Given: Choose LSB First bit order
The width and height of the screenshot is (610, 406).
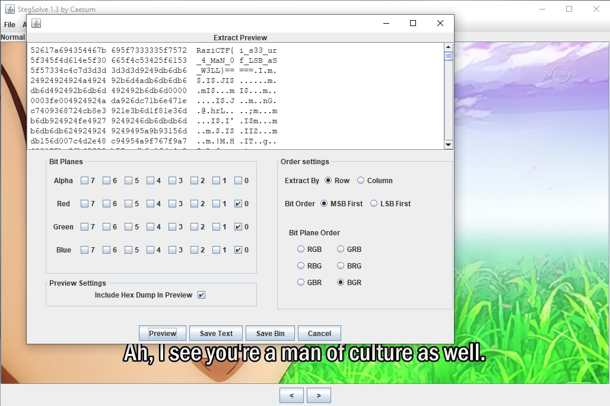Looking at the screenshot, I should point(374,203).
